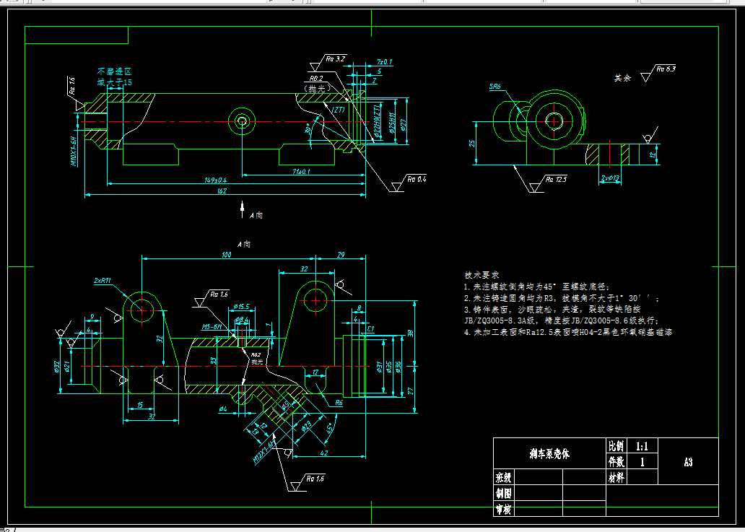Viewport: 745px width, 532px height.
Task: Select the 材料 title block label
Action: tap(617, 477)
